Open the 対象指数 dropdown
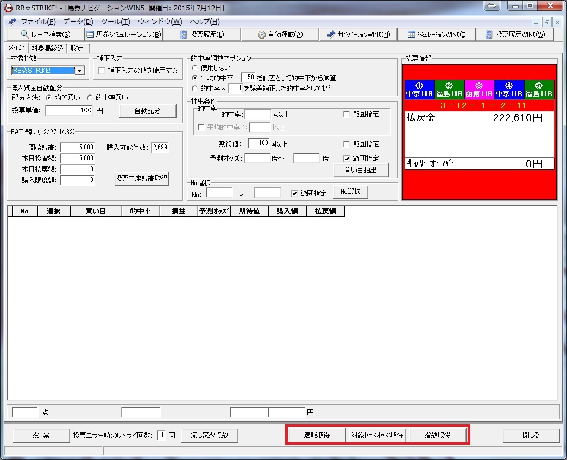Viewport: 567px width, 460px height. [80, 71]
